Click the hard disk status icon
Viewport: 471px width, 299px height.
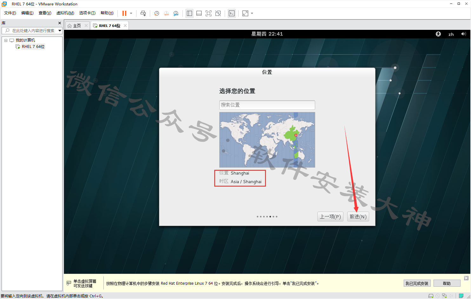pos(431,296)
